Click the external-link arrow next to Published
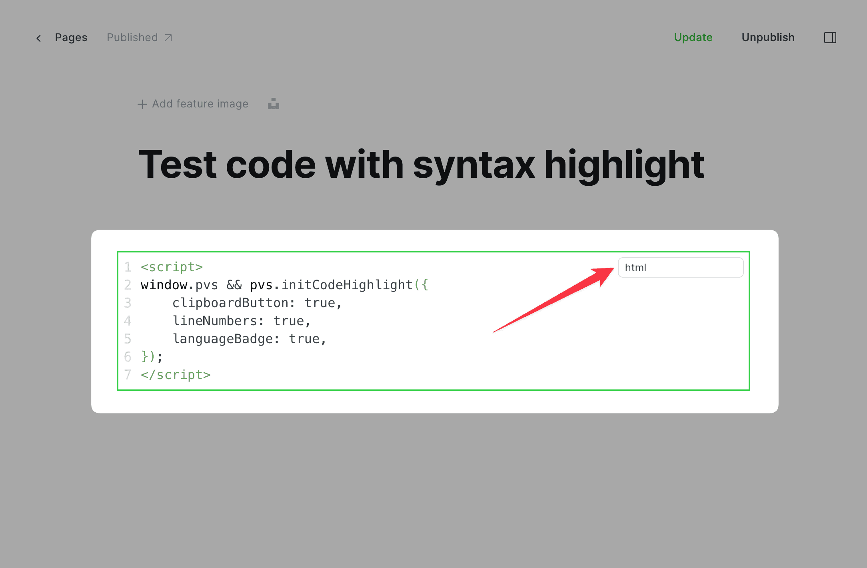Image resolution: width=867 pixels, height=568 pixels. (x=168, y=37)
